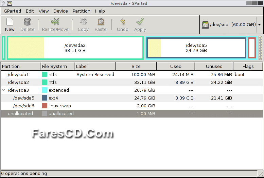
Task: Click the Delete partition trash icon
Action: pos(27,22)
